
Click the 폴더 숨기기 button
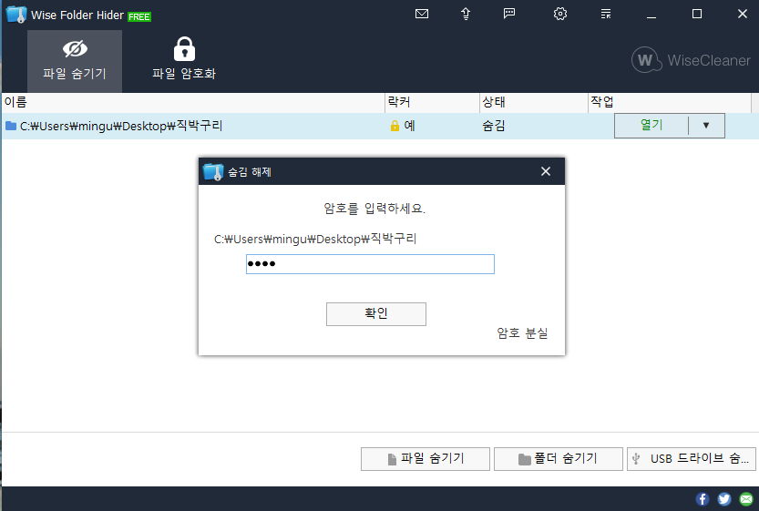click(559, 459)
